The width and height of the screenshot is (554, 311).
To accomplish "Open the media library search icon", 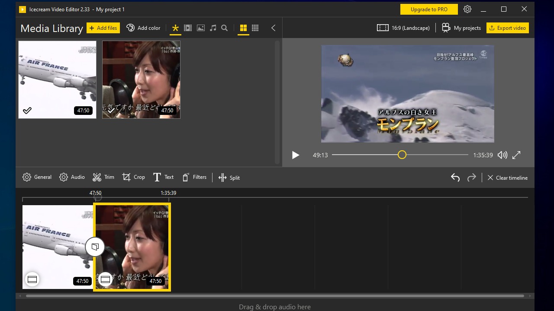I will (225, 28).
